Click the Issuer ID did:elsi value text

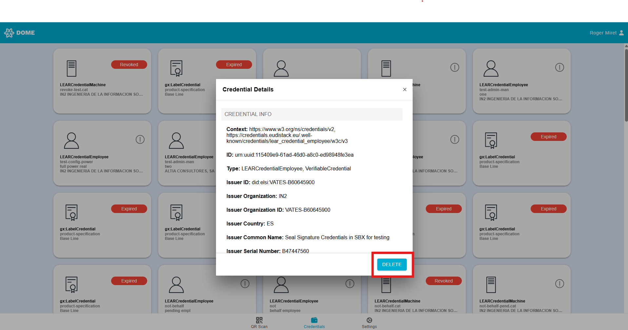point(283,183)
